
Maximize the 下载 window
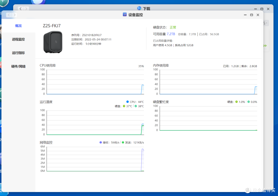click(x=262, y=9)
